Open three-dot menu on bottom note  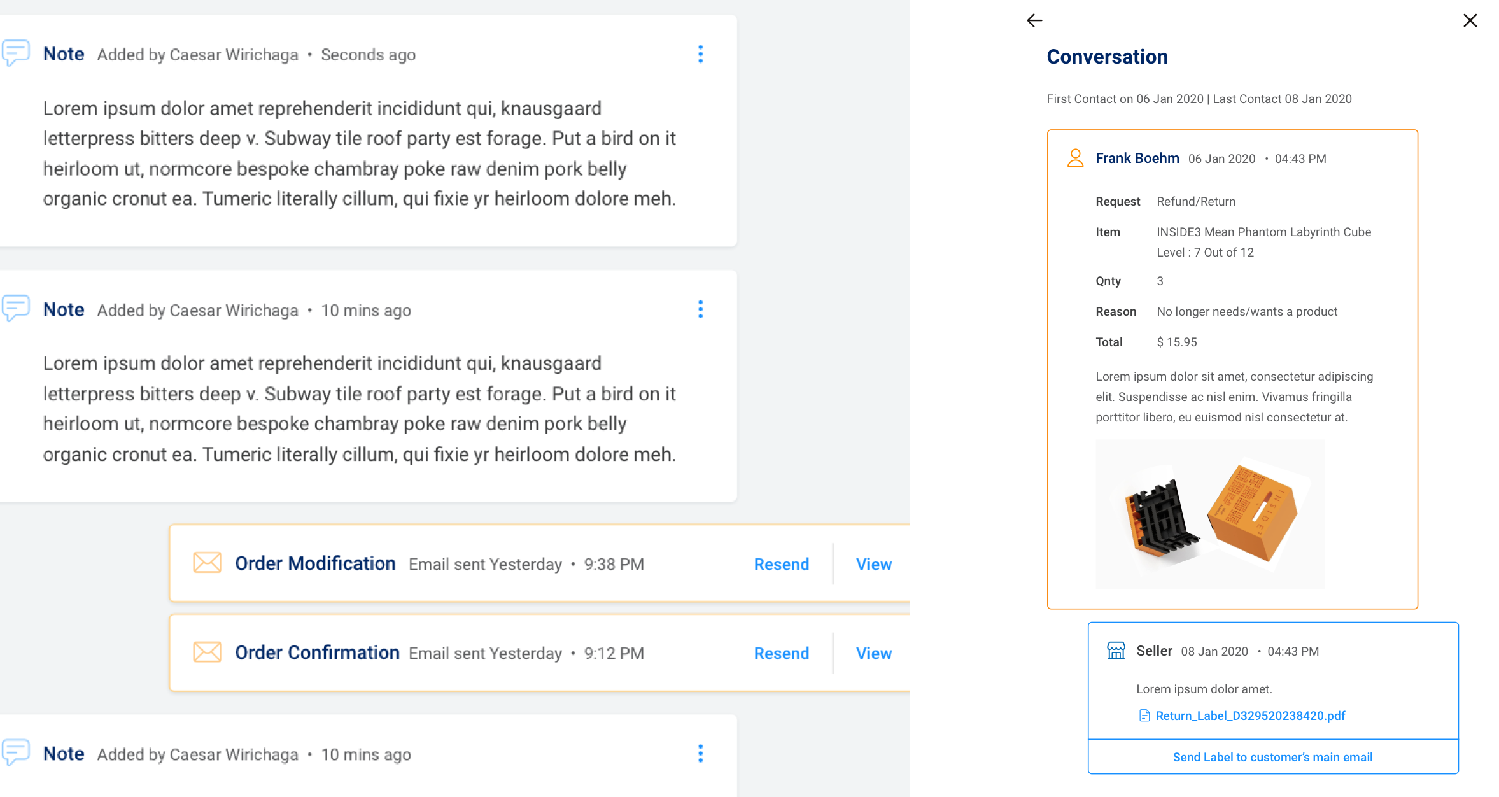(x=700, y=754)
